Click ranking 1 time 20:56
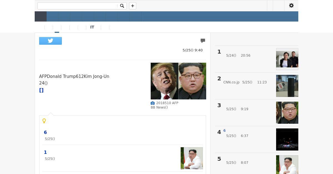333x174 pixels. click(246, 56)
